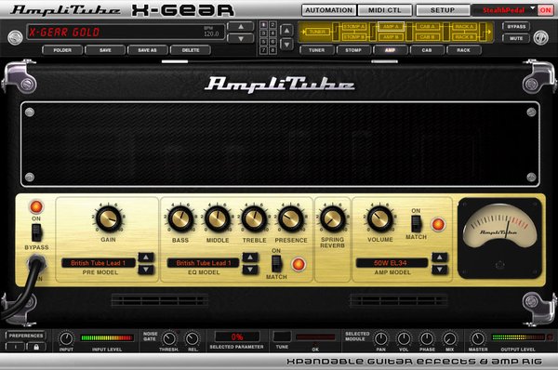Image resolution: width=558 pixels, height=370 pixels.
Task: Select signal routing option 8
Action: point(272,50)
